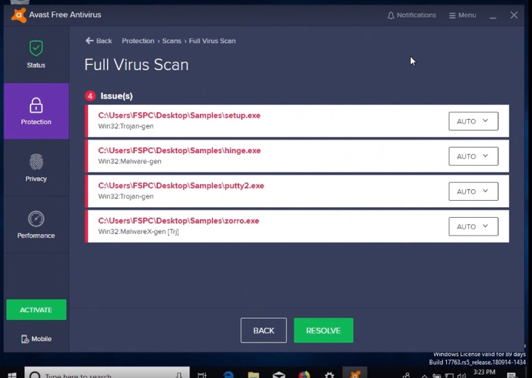
Task: Go Back using the arrow link
Action: click(x=99, y=40)
